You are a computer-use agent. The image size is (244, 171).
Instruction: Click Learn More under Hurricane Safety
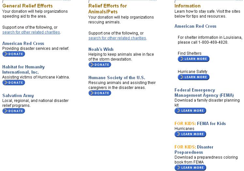pos(193,77)
